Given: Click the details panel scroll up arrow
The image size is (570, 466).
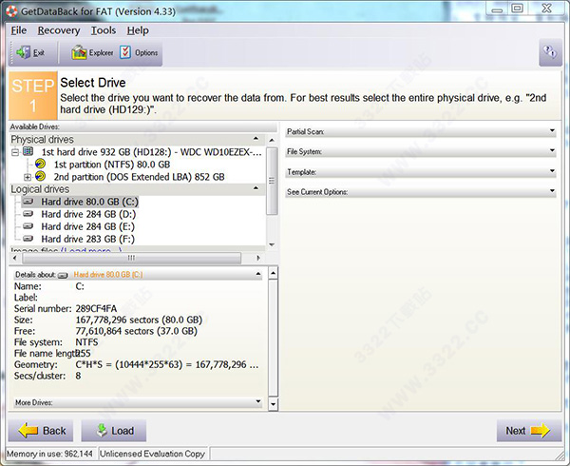Looking at the screenshot, I should tap(274, 273).
